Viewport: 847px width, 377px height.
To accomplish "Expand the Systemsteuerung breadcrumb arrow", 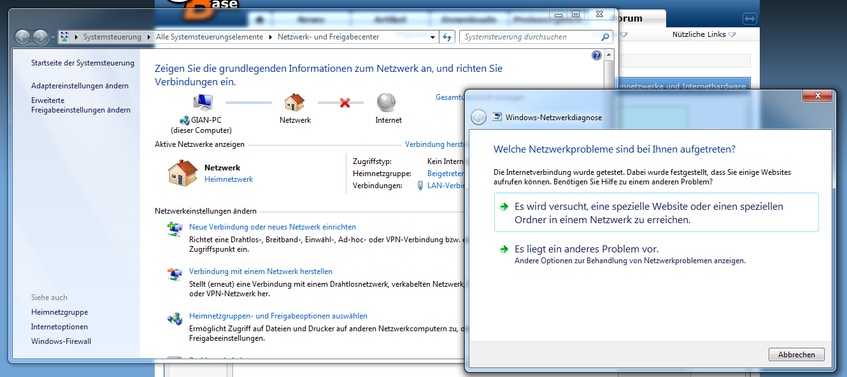I will click(x=149, y=37).
